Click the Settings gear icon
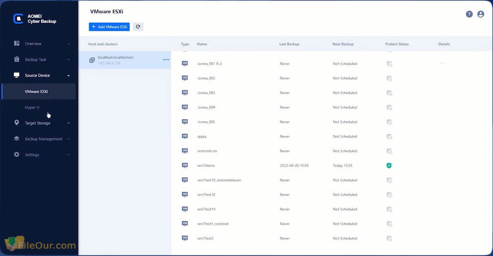This screenshot has height=256, width=493. (17, 154)
